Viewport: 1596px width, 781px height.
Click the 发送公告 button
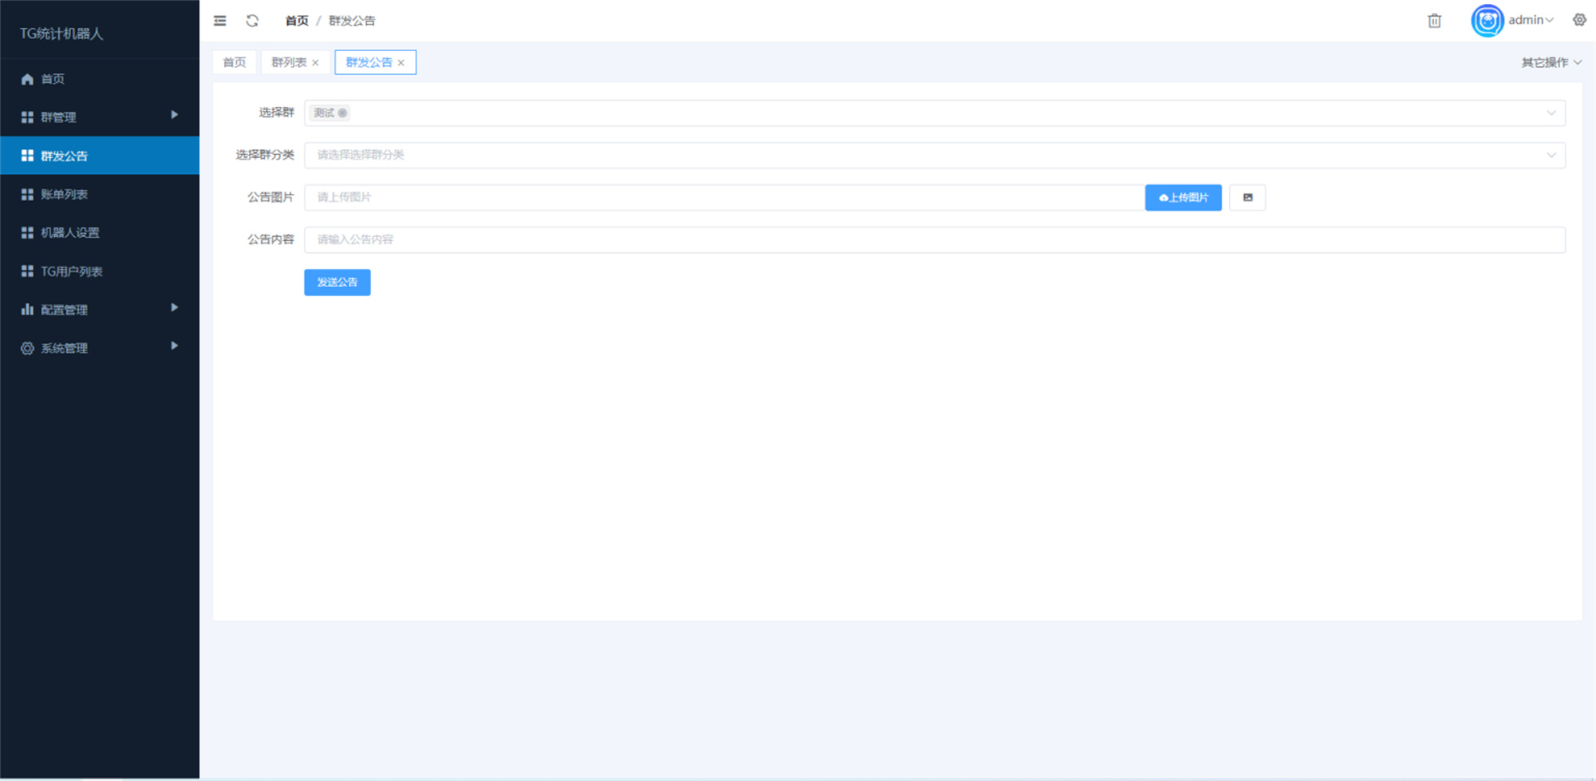[337, 282]
